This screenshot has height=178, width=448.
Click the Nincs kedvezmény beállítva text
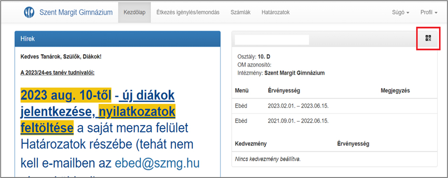268,159
